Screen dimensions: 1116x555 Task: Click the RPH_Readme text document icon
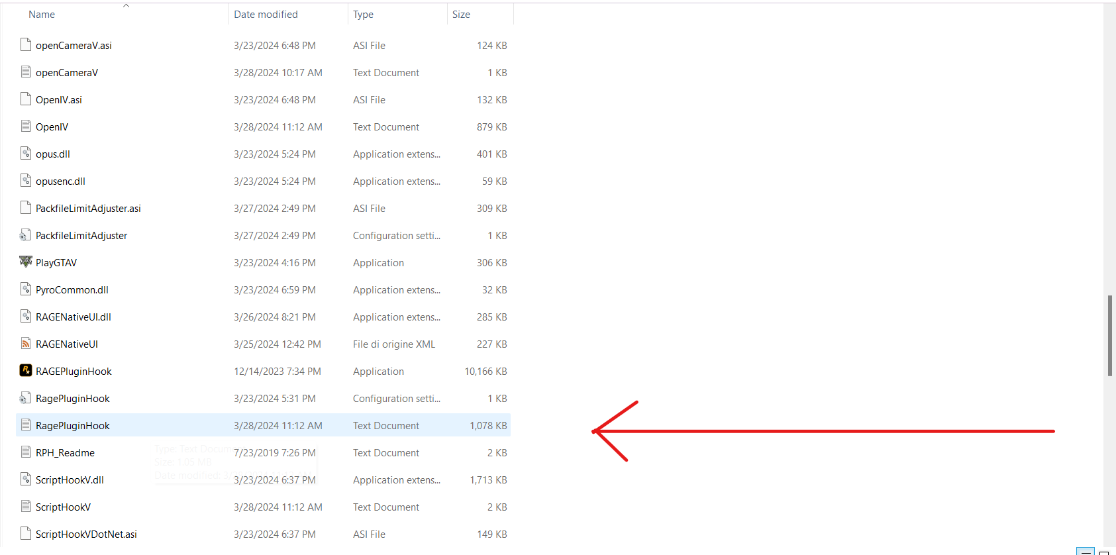(26, 452)
